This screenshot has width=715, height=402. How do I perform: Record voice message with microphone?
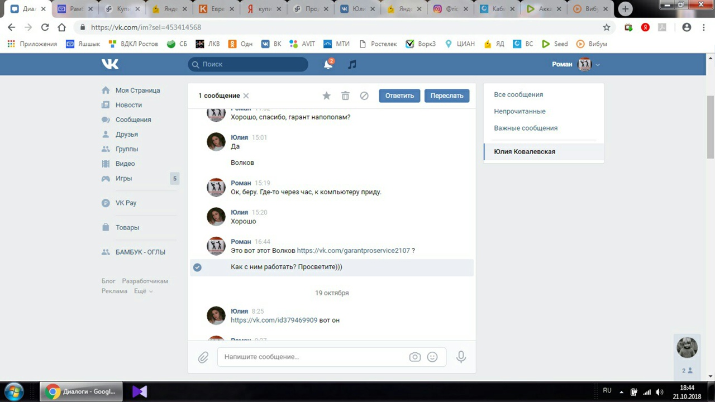tap(461, 357)
